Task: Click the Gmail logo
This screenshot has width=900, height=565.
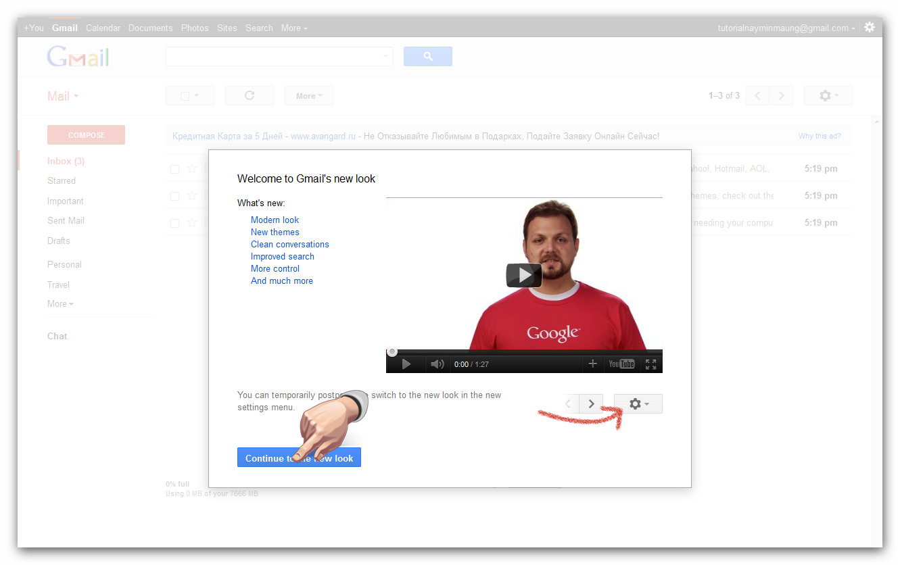Action: tap(78, 57)
